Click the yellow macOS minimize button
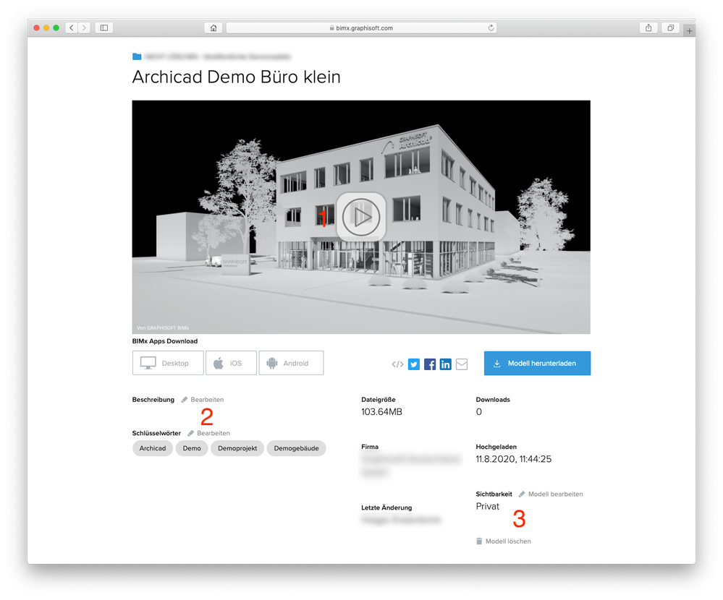 coord(46,28)
